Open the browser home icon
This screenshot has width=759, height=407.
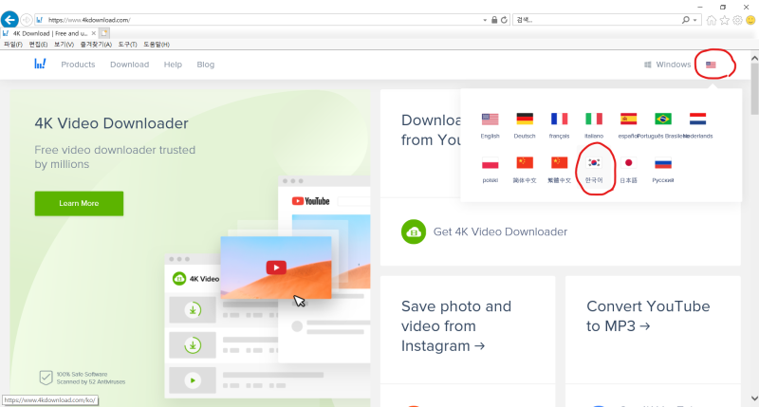[711, 20]
